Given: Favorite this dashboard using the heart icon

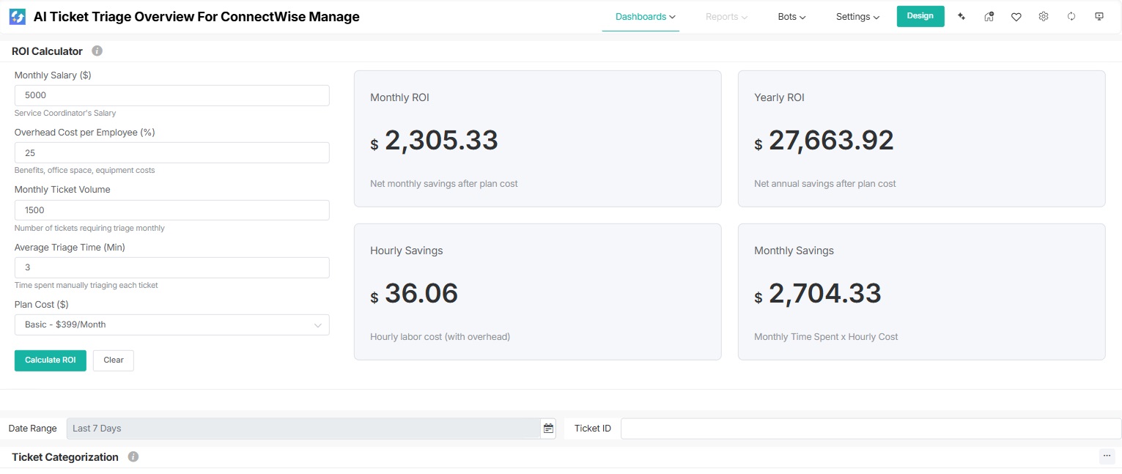Looking at the screenshot, I should click(1016, 15).
